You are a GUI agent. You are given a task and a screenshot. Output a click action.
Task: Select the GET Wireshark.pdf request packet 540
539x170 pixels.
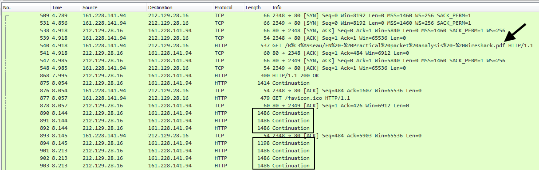click(269, 45)
